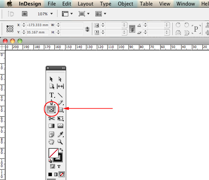Close the Tools panel
Image resolution: width=209 pixels, height=180 pixels.
(x=48, y=68)
